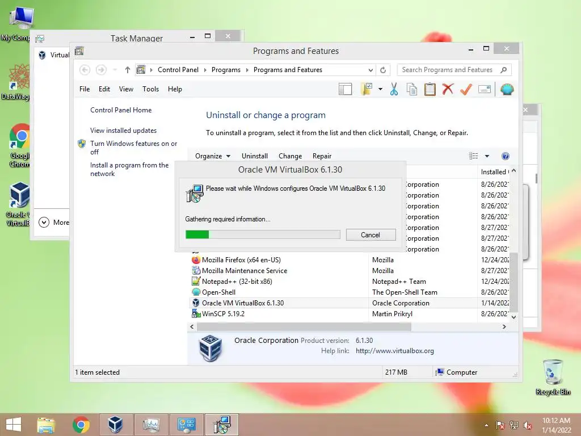The image size is (581, 436).
Task: Open Control Panel Home link
Action: tap(121, 110)
